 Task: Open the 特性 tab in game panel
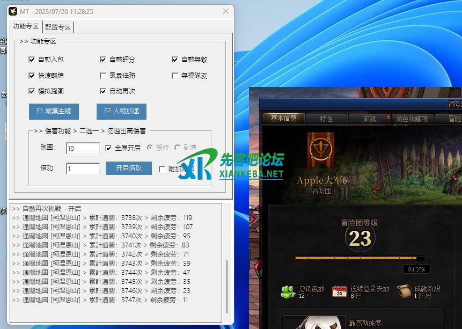tap(326, 119)
